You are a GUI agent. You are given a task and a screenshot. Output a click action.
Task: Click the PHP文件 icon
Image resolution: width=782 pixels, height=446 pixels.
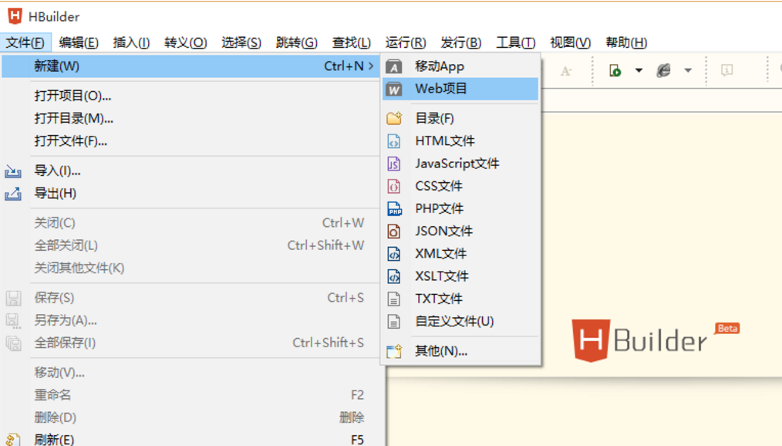(x=395, y=208)
